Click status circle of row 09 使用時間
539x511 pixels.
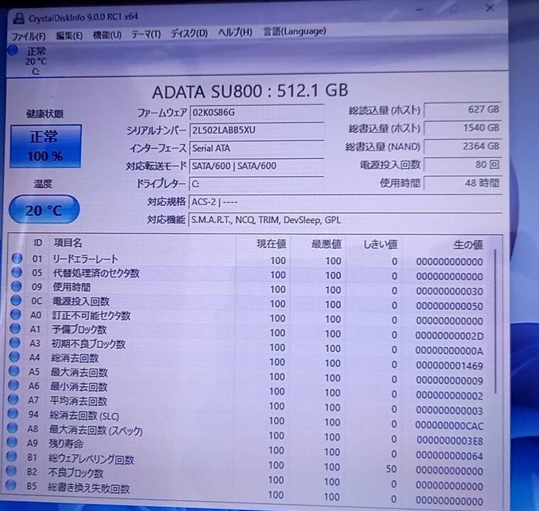(16, 286)
